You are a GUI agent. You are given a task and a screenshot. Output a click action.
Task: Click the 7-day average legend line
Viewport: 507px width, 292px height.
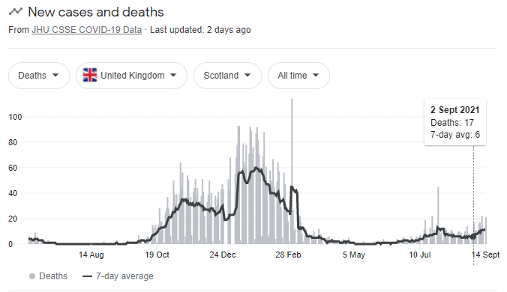[87, 276]
